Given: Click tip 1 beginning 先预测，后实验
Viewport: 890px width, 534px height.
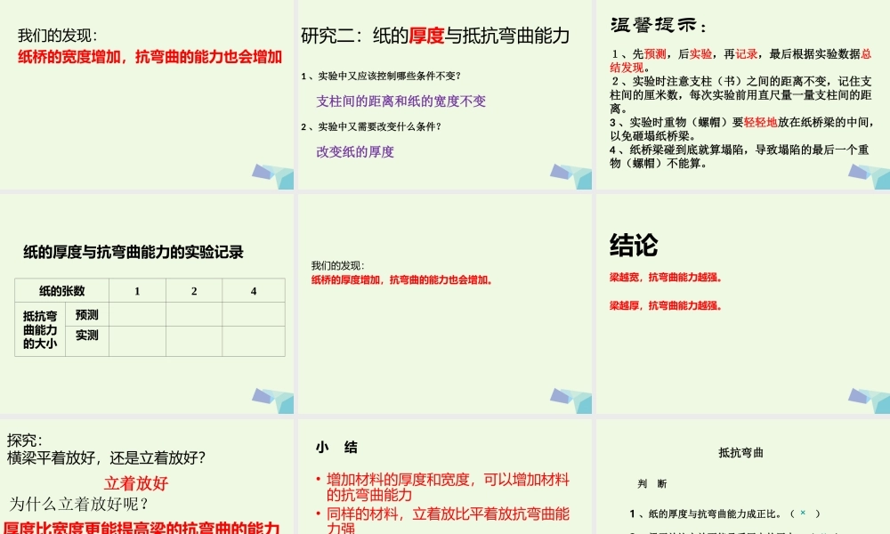Looking at the screenshot, I should 740,61.
